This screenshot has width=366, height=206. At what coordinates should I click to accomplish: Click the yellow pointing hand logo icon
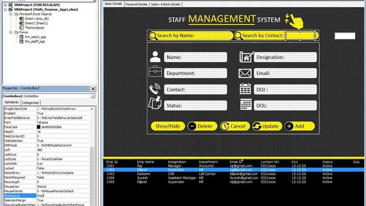pos(295,21)
